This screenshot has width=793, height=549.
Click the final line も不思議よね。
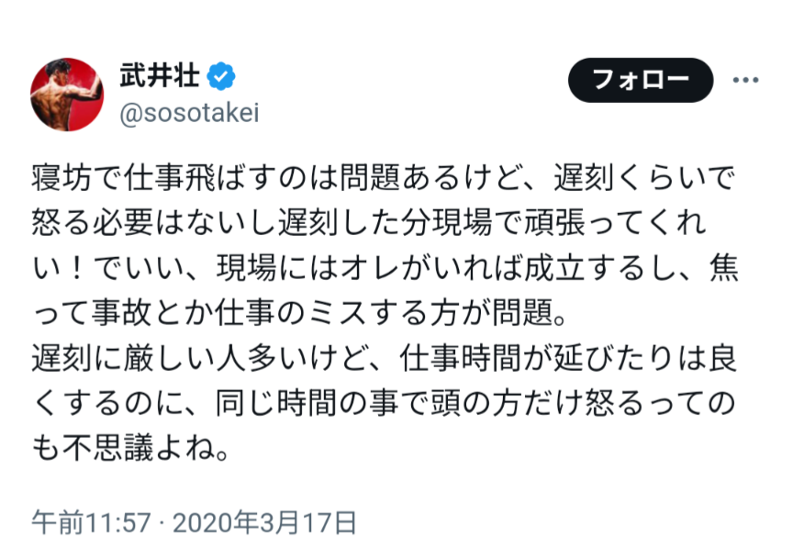[130, 448]
